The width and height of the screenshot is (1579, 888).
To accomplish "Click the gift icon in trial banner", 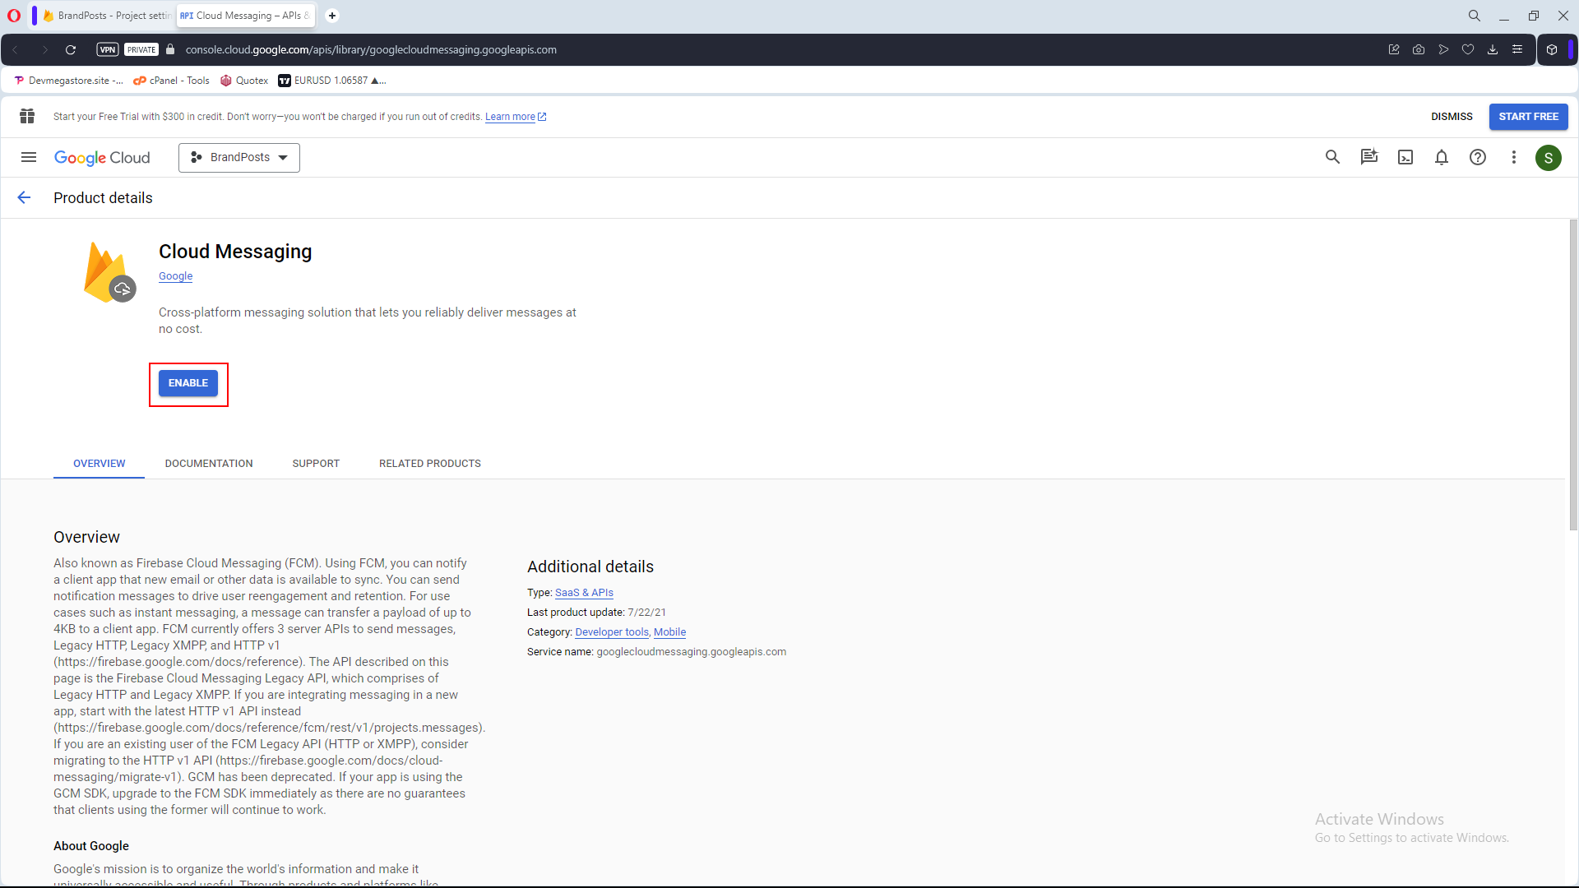I will [x=27, y=117].
